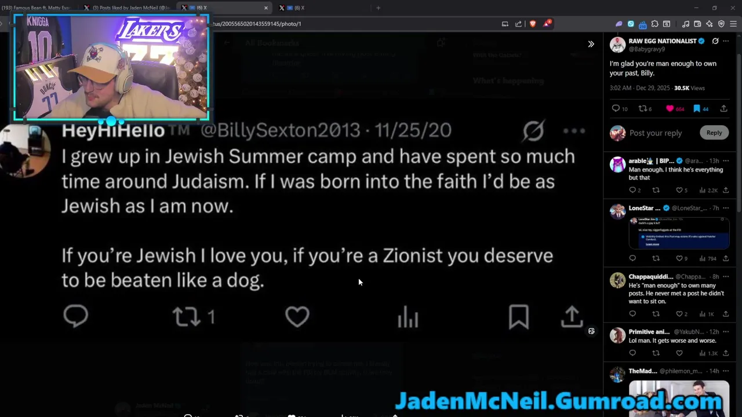Like the HeyHiHello post with heart icon
This screenshot has height=417, width=742.
coord(297,316)
